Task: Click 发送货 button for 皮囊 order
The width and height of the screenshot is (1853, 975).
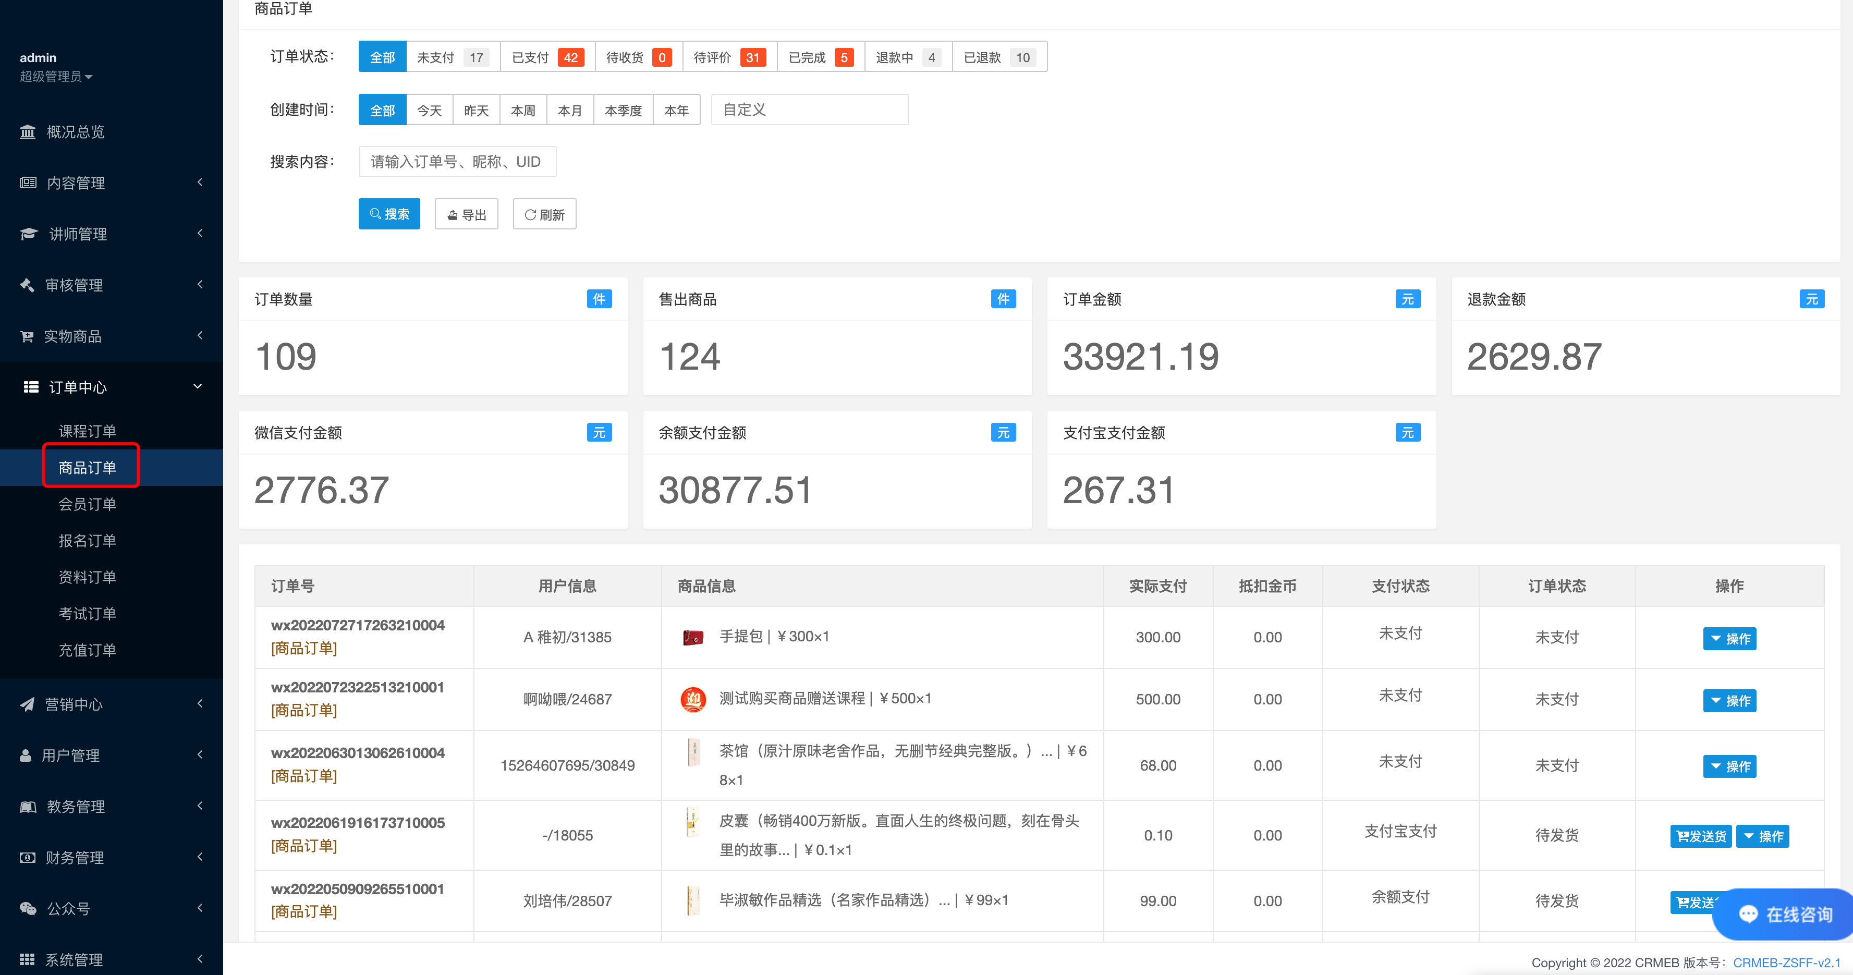Action: tap(1701, 836)
